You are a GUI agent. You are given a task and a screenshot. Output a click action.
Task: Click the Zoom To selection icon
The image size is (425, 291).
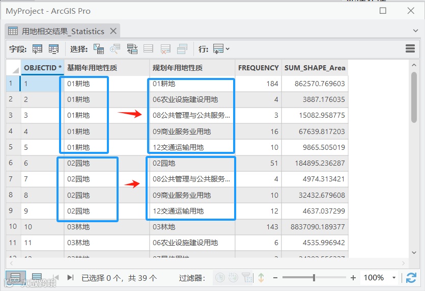(115, 49)
